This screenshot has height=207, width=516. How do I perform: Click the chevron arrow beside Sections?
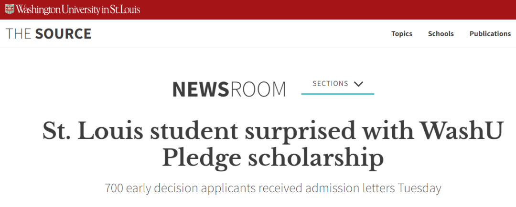358,84
